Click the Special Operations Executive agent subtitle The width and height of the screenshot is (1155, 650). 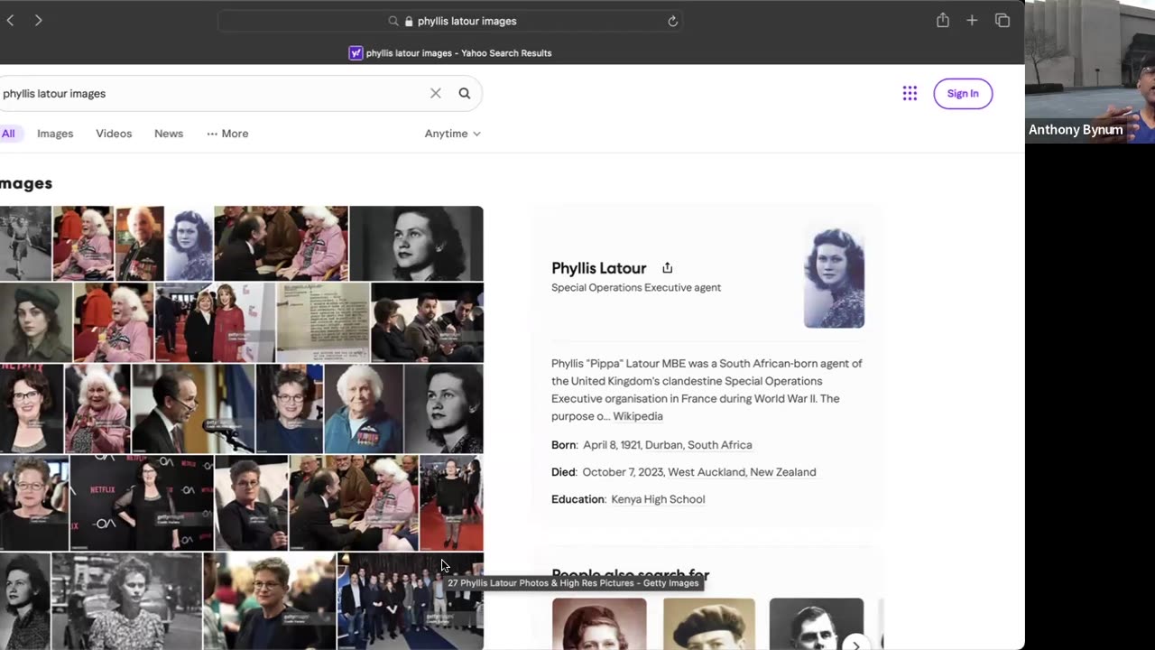[636, 288]
